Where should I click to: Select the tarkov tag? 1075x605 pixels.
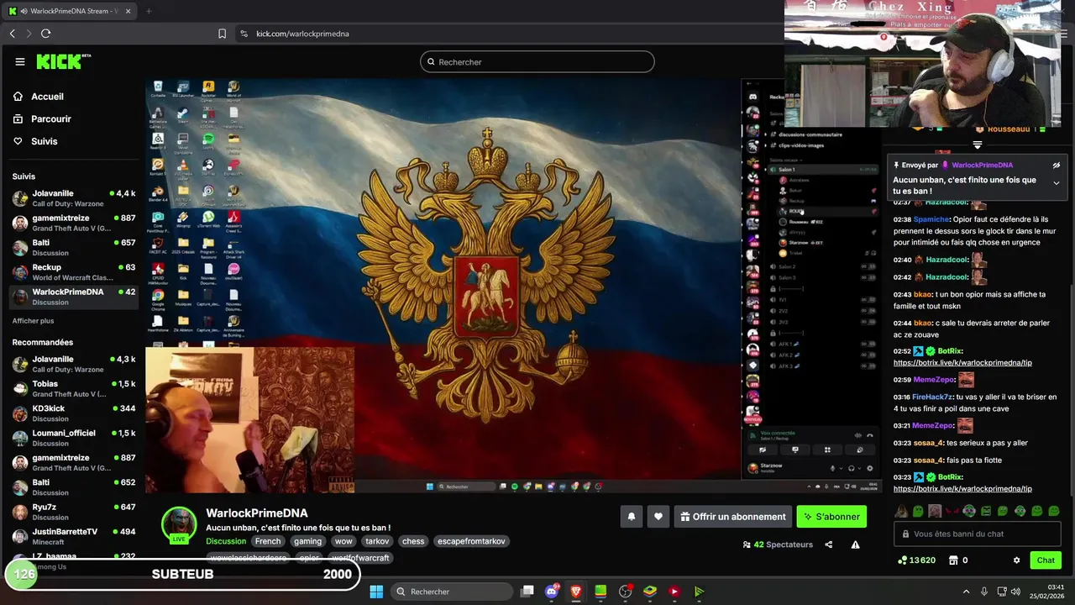click(x=377, y=541)
